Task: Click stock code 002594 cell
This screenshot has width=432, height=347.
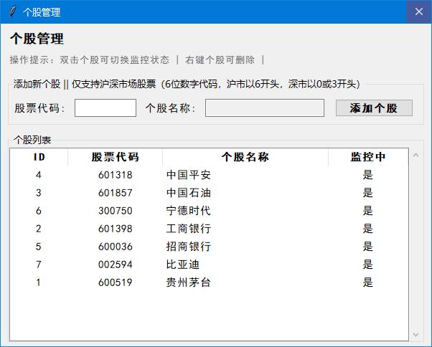Action: [115, 265]
